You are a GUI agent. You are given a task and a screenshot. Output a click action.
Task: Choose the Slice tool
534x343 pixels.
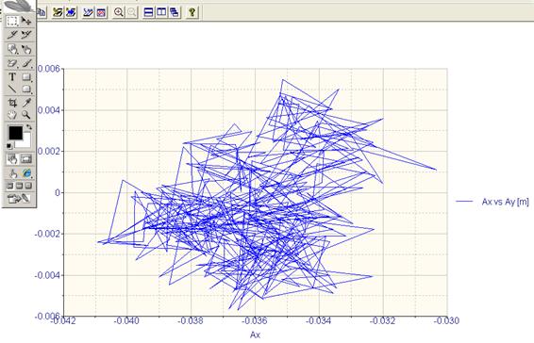(12, 35)
